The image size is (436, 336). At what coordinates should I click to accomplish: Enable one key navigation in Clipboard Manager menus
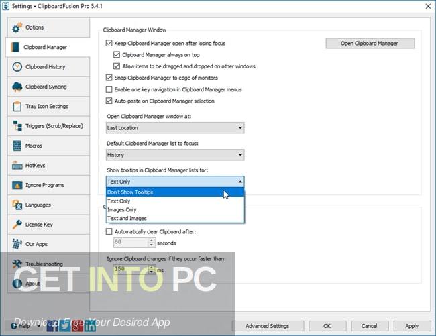point(109,89)
